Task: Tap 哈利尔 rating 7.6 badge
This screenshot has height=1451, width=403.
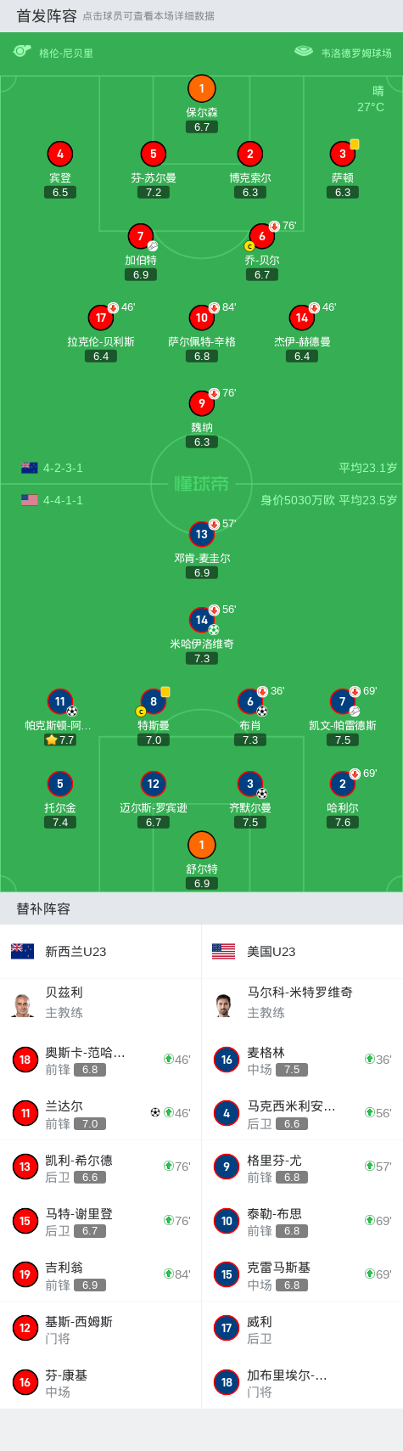Action: point(342,822)
